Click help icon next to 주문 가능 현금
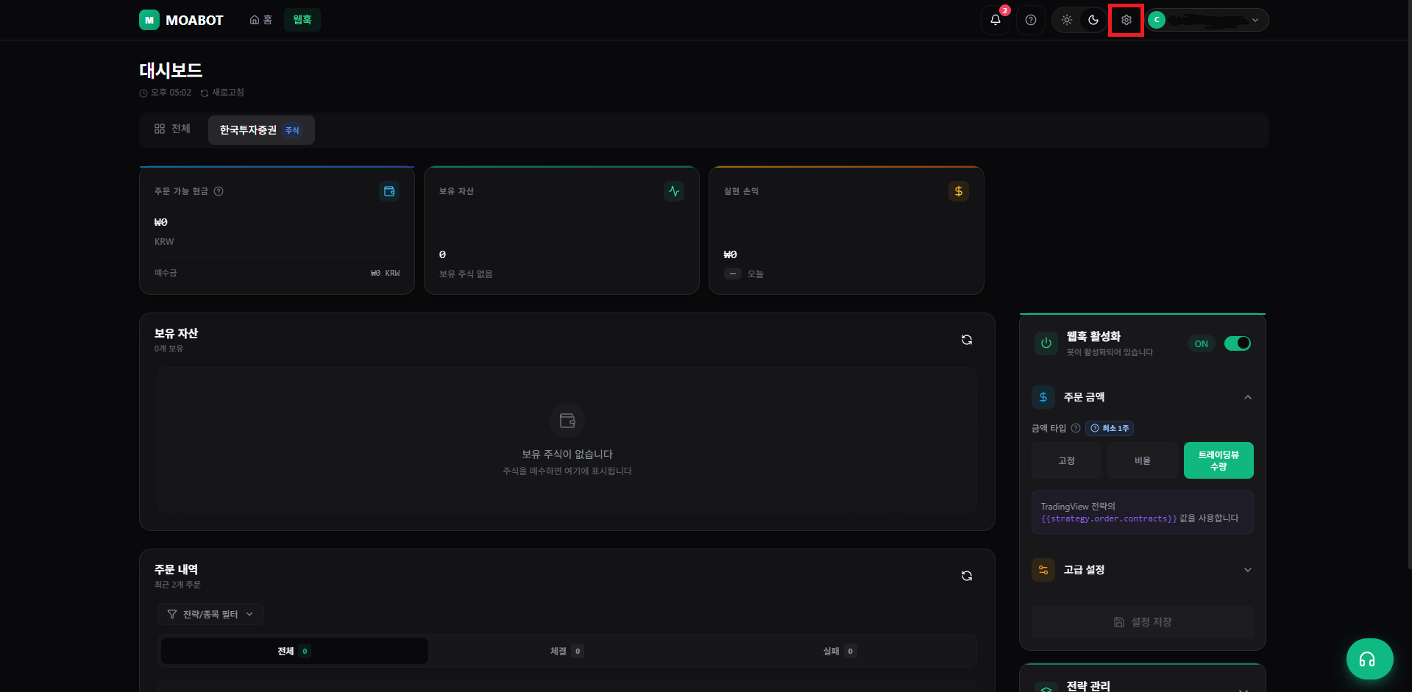Screen dimensions: 1412x692 point(219,191)
